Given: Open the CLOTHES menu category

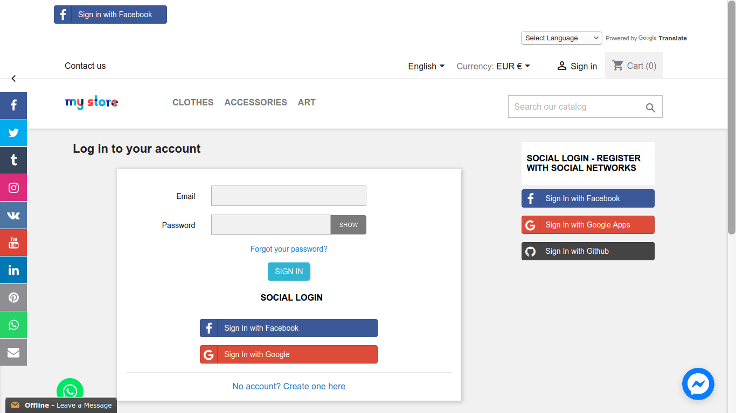Looking at the screenshot, I should 193,102.
